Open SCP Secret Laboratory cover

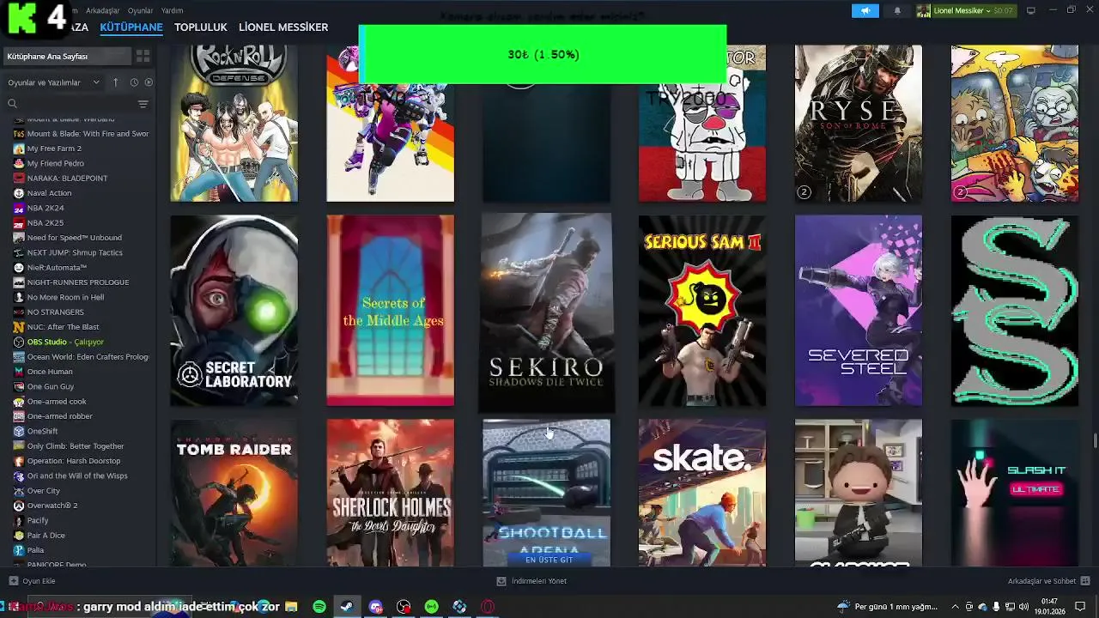click(x=234, y=310)
